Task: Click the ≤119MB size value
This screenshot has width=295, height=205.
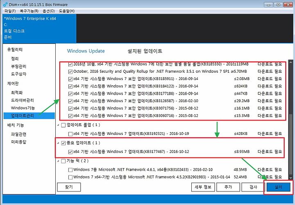Action: coord(241,64)
